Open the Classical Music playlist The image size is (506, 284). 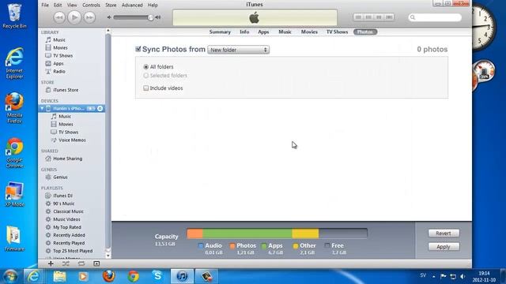coord(68,211)
